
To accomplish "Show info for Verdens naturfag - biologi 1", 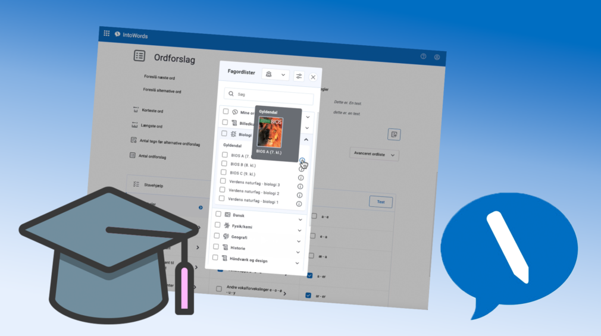I will point(299,204).
